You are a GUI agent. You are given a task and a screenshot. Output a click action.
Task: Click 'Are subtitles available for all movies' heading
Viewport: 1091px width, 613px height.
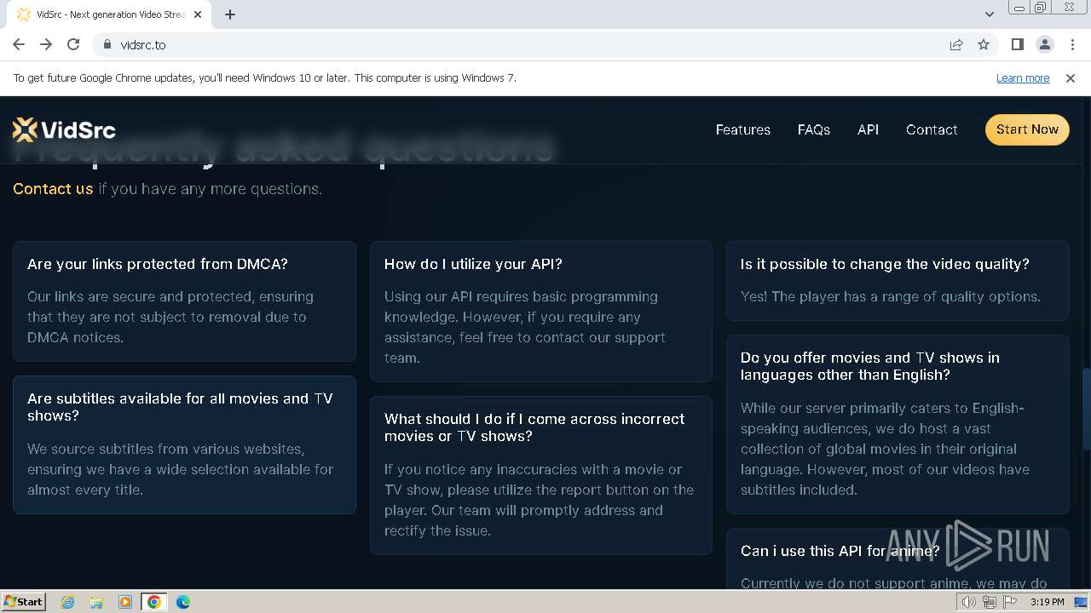[x=180, y=407]
